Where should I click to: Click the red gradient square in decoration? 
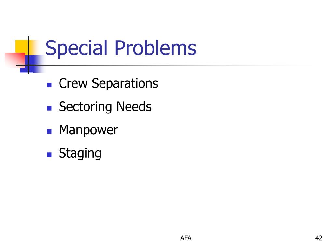coord(14,60)
